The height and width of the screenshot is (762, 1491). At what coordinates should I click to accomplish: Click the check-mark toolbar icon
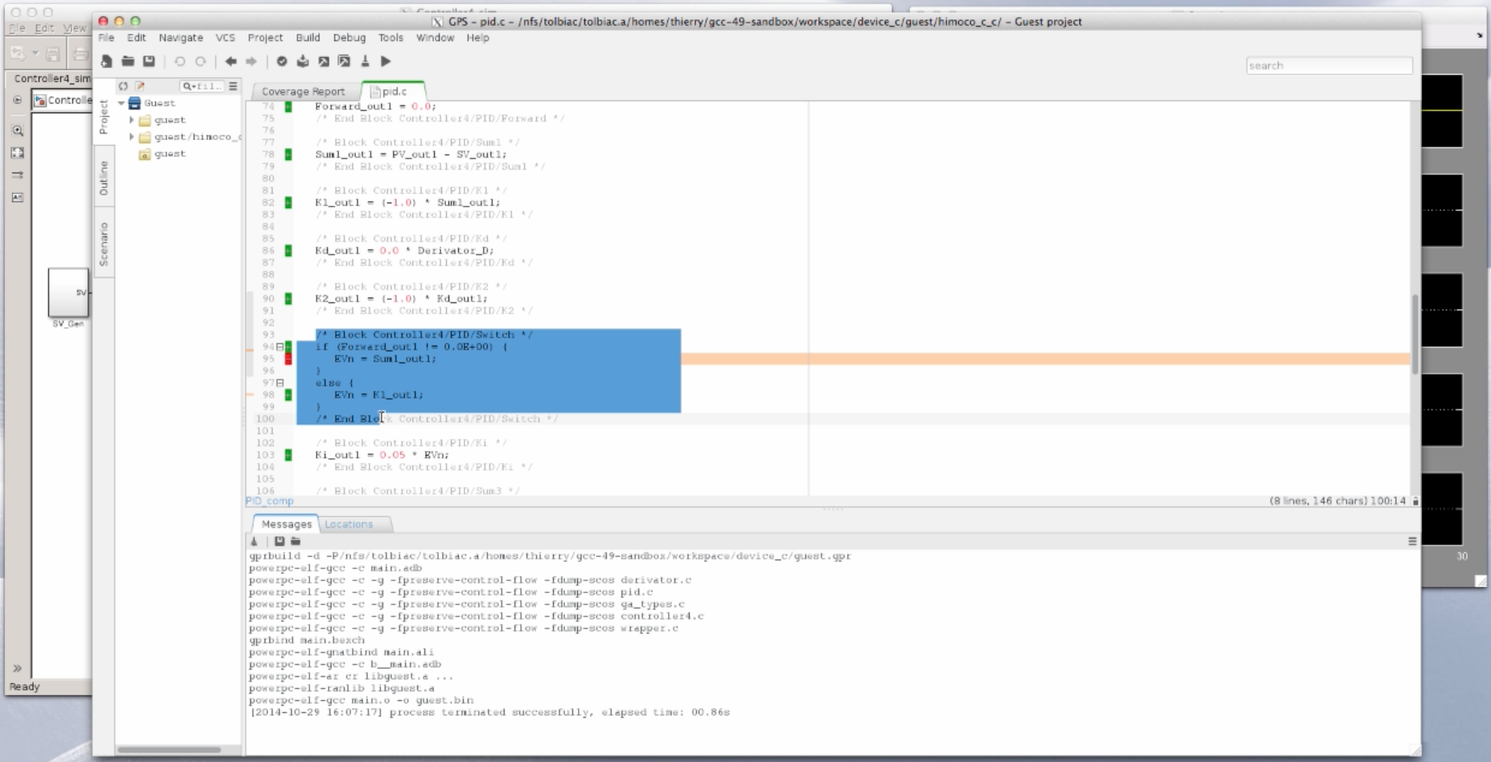(x=282, y=61)
